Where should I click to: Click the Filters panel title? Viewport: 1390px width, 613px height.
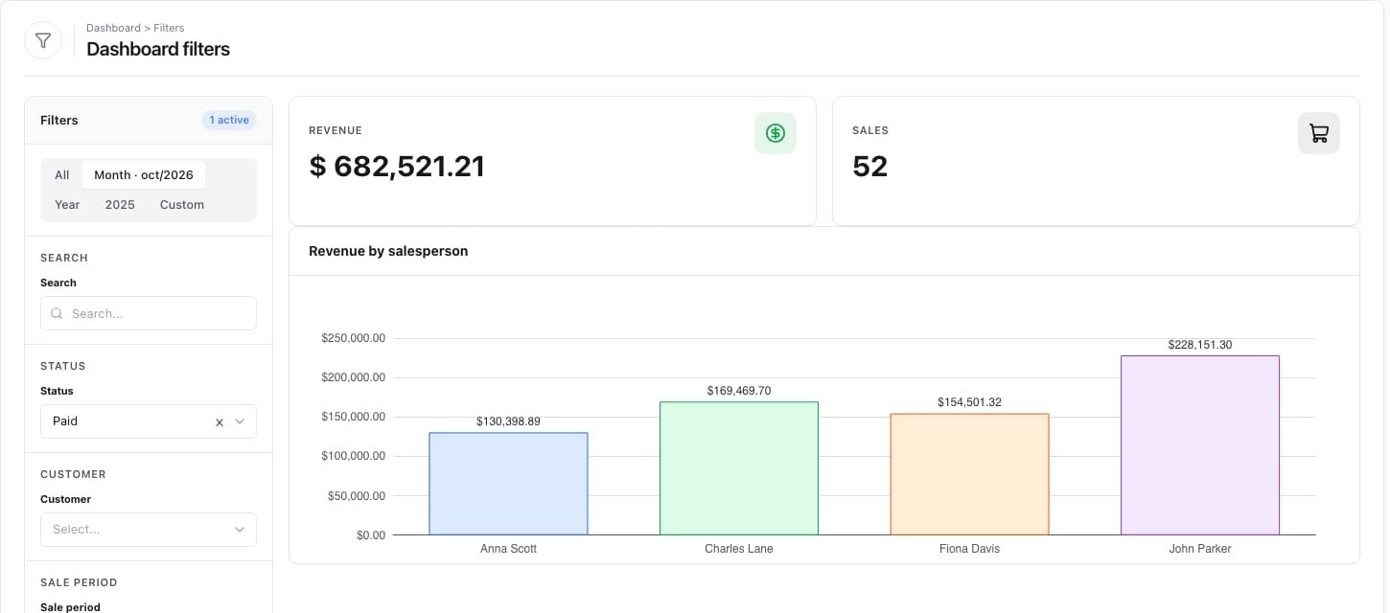pos(59,120)
